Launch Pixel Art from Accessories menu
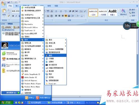139x105 pixels. click(x=56, y=83)
